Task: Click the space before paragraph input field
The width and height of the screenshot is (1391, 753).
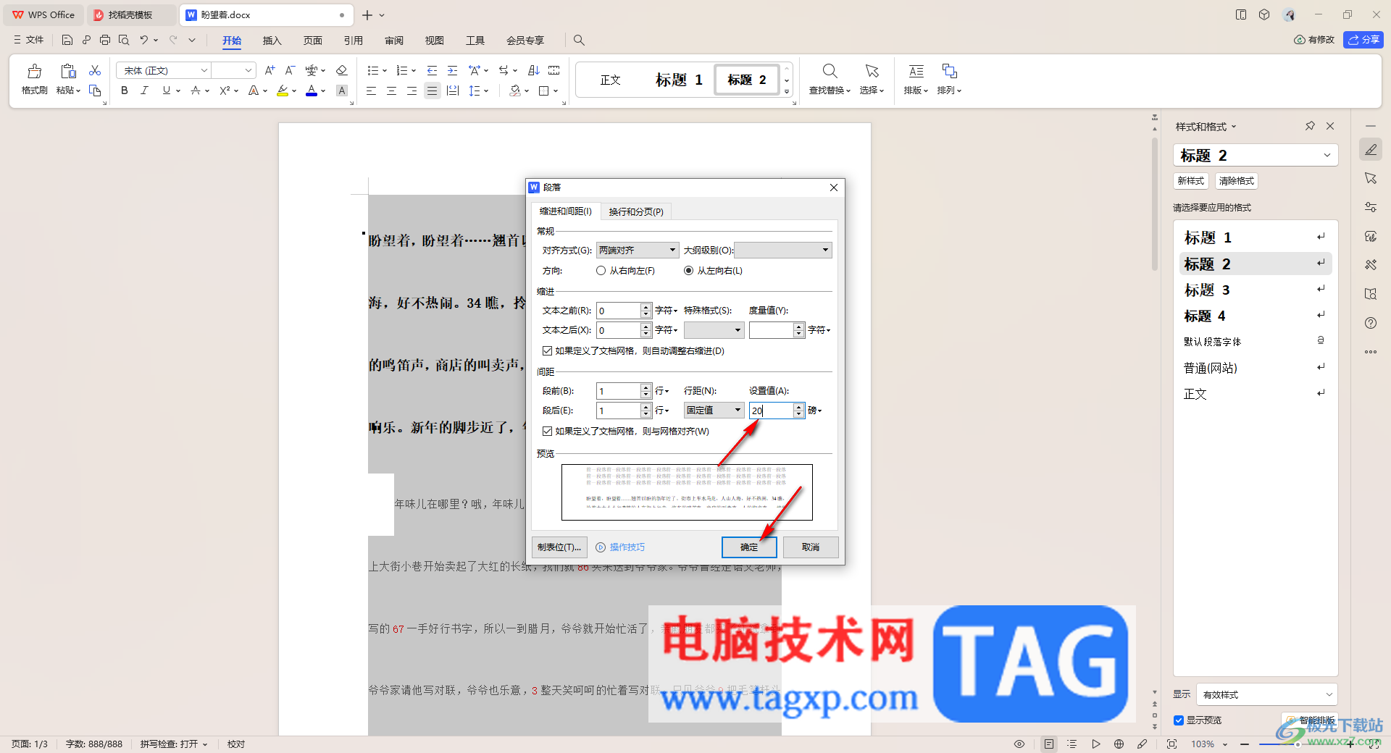Action: click(x=618, y=390)
